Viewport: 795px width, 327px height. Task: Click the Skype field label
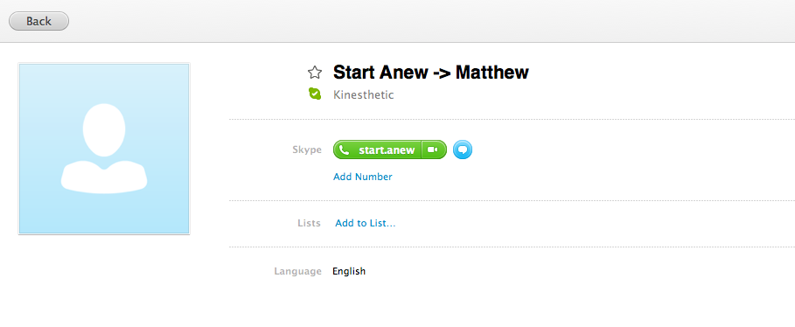[x=307, y=150]
